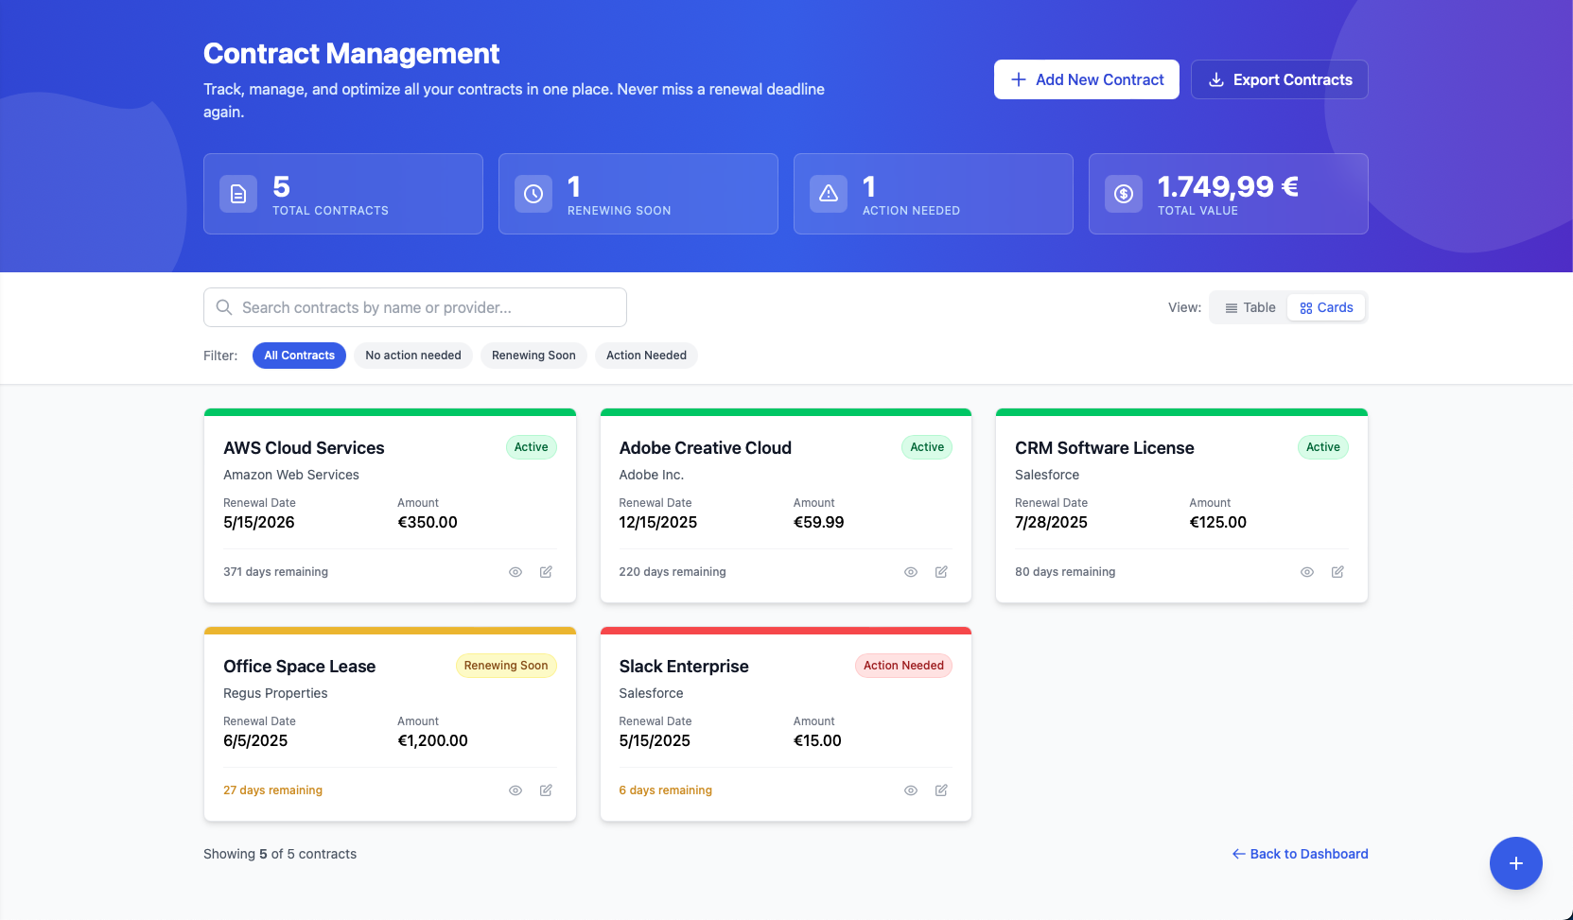Switch to Table view
The image size is (1573, 920).
click(1250, 307)
